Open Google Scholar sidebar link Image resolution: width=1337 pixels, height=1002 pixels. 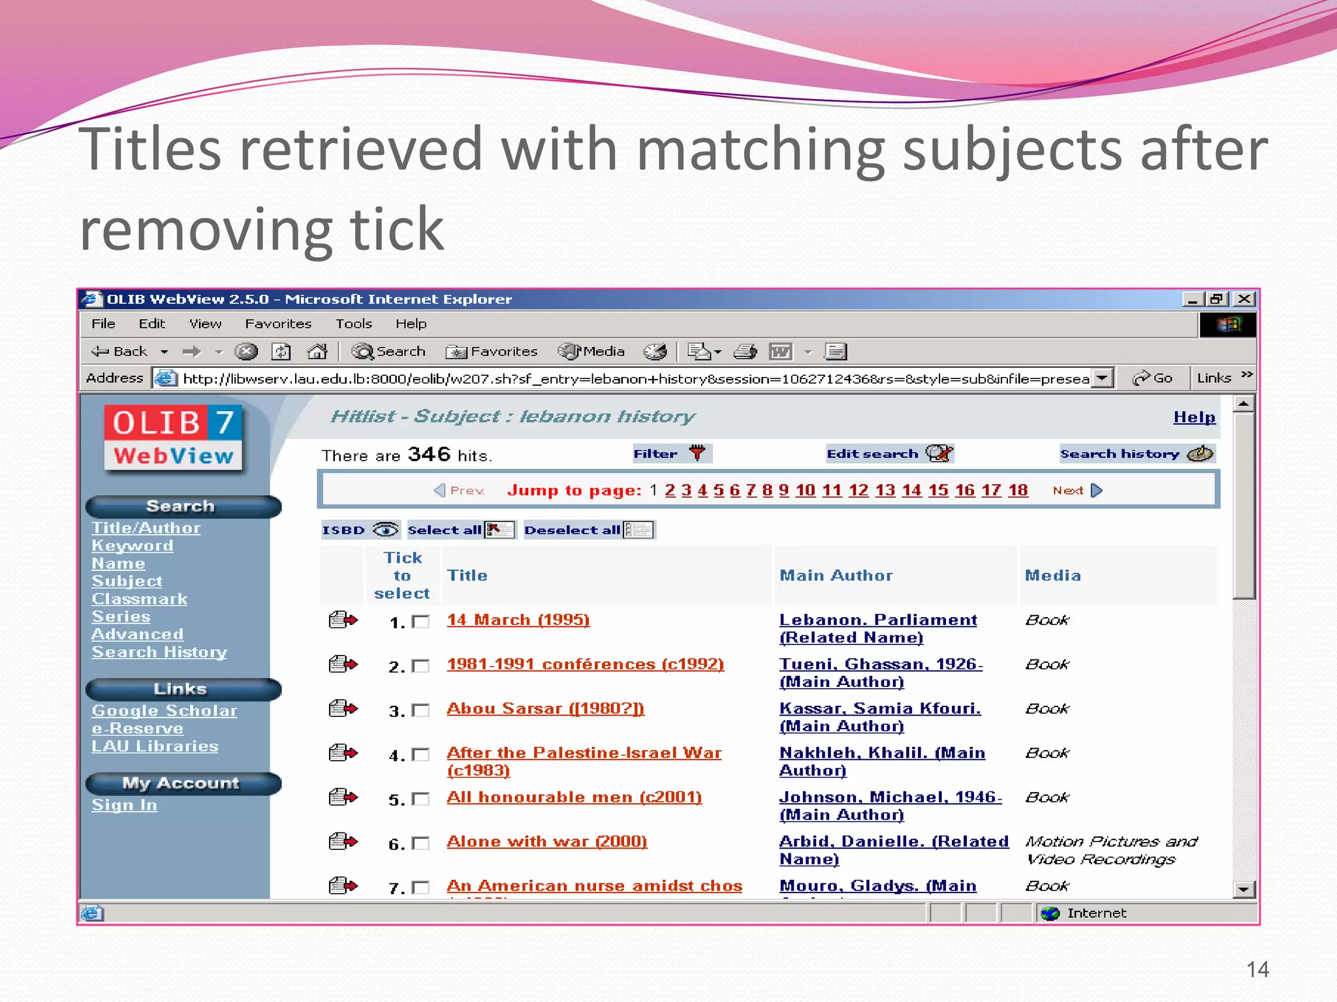click(165, 710)
